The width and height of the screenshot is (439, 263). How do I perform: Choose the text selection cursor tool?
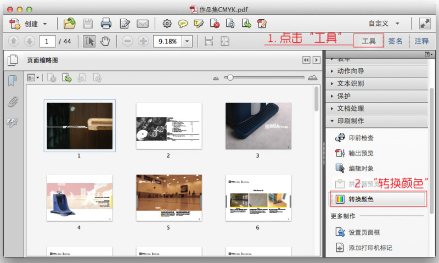point(89,41)
